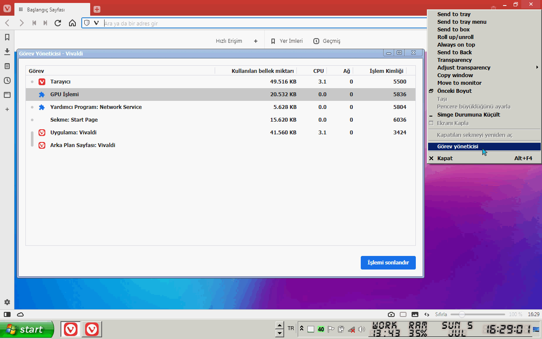Select the Arka Plan Sayfası: Vivaldi row
Viewport: 542px width, 339px height.
221,145
